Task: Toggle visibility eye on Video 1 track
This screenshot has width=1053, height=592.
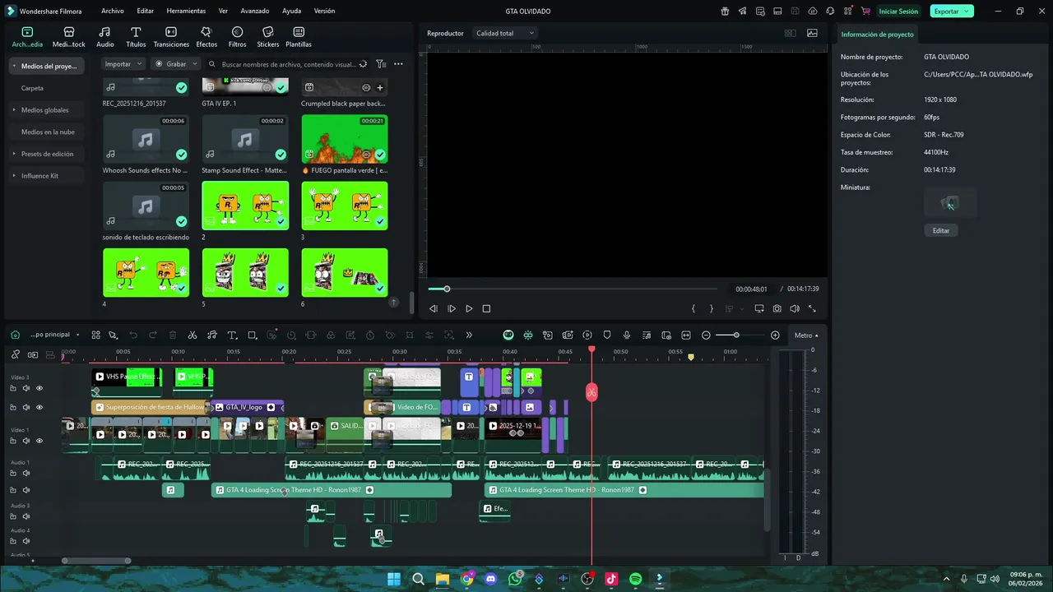Action: (x=39, y=441)
